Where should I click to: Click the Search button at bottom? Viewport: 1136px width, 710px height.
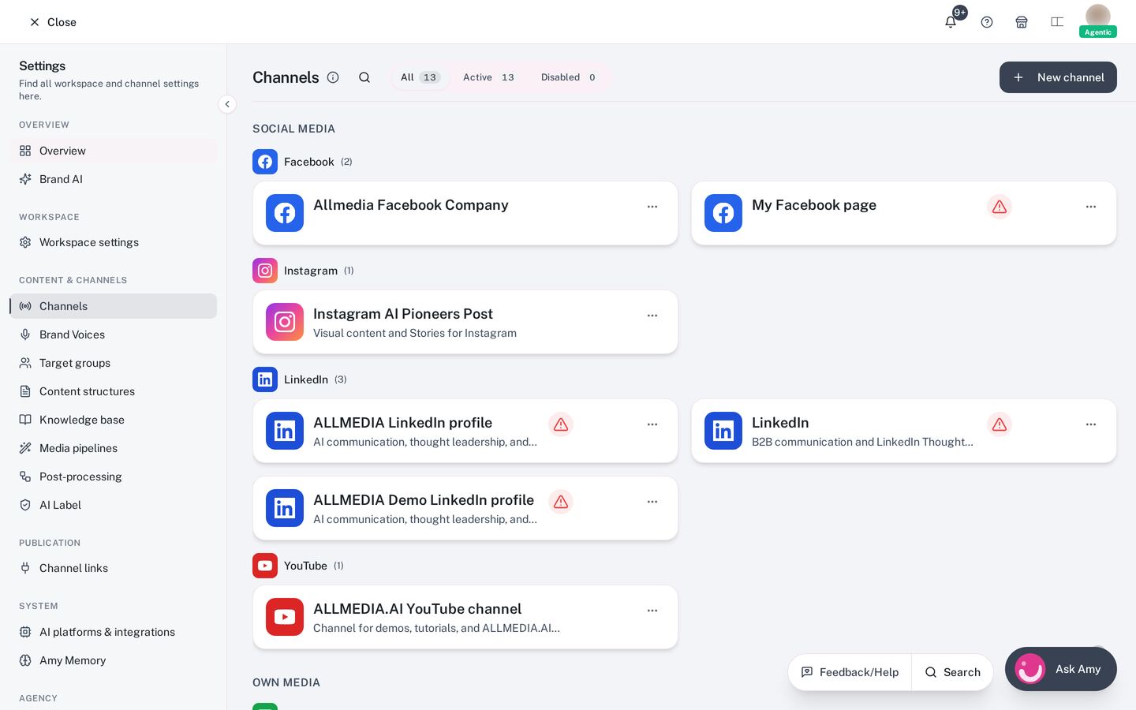952,672
